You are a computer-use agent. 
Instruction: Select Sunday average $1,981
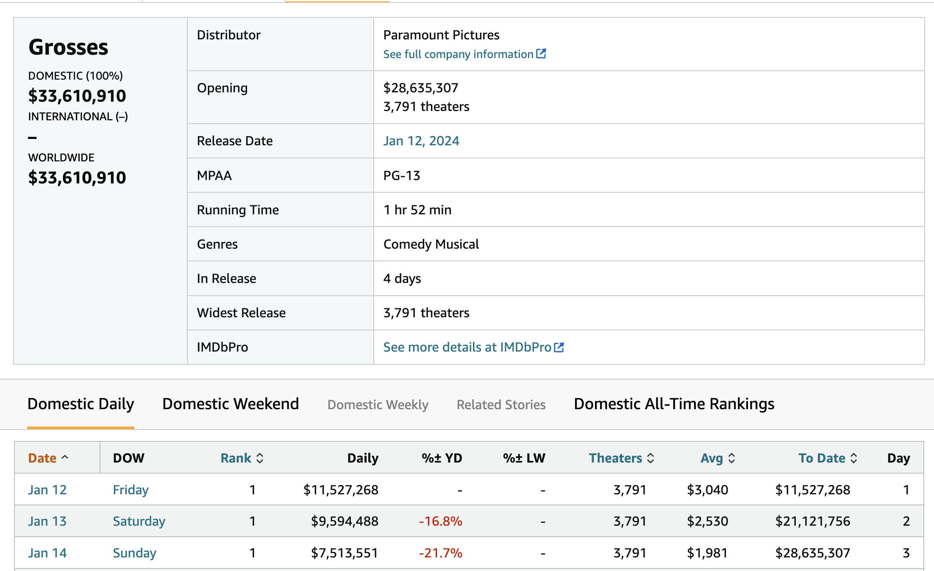707,553
